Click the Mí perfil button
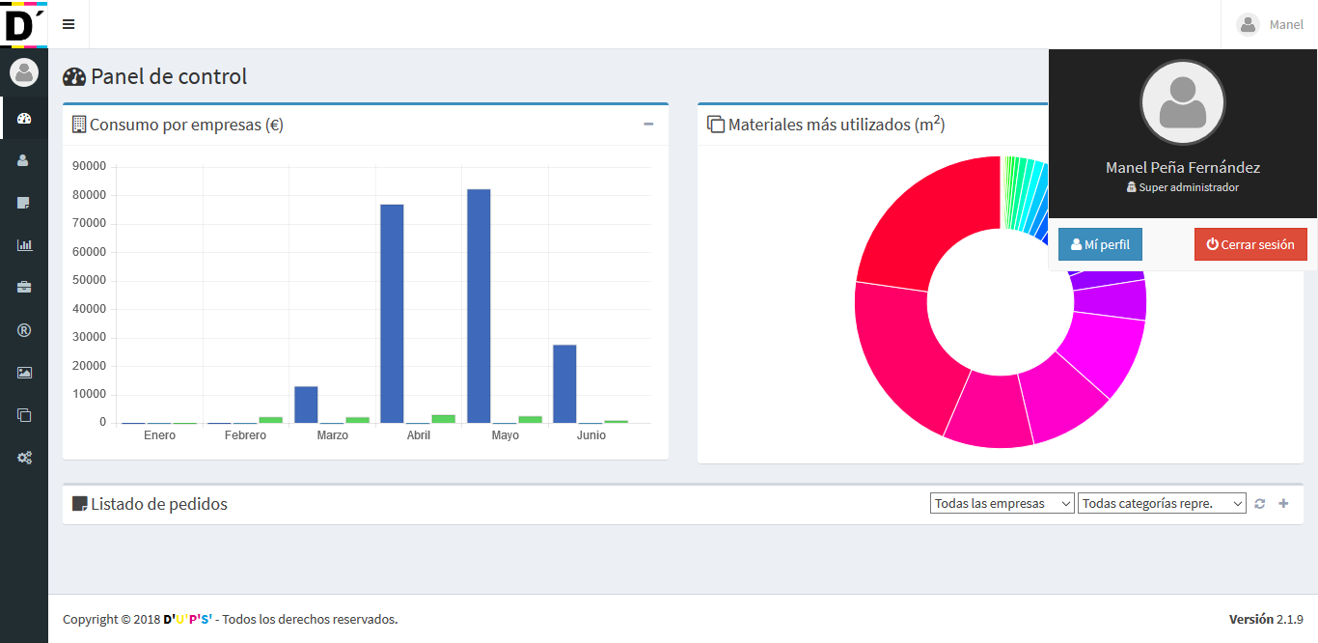Viewport: 1318px width, 643px height. 1100,245
